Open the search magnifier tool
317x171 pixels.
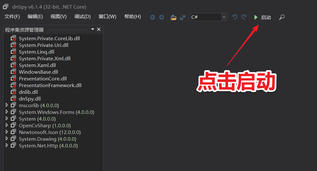click(282, 17)
